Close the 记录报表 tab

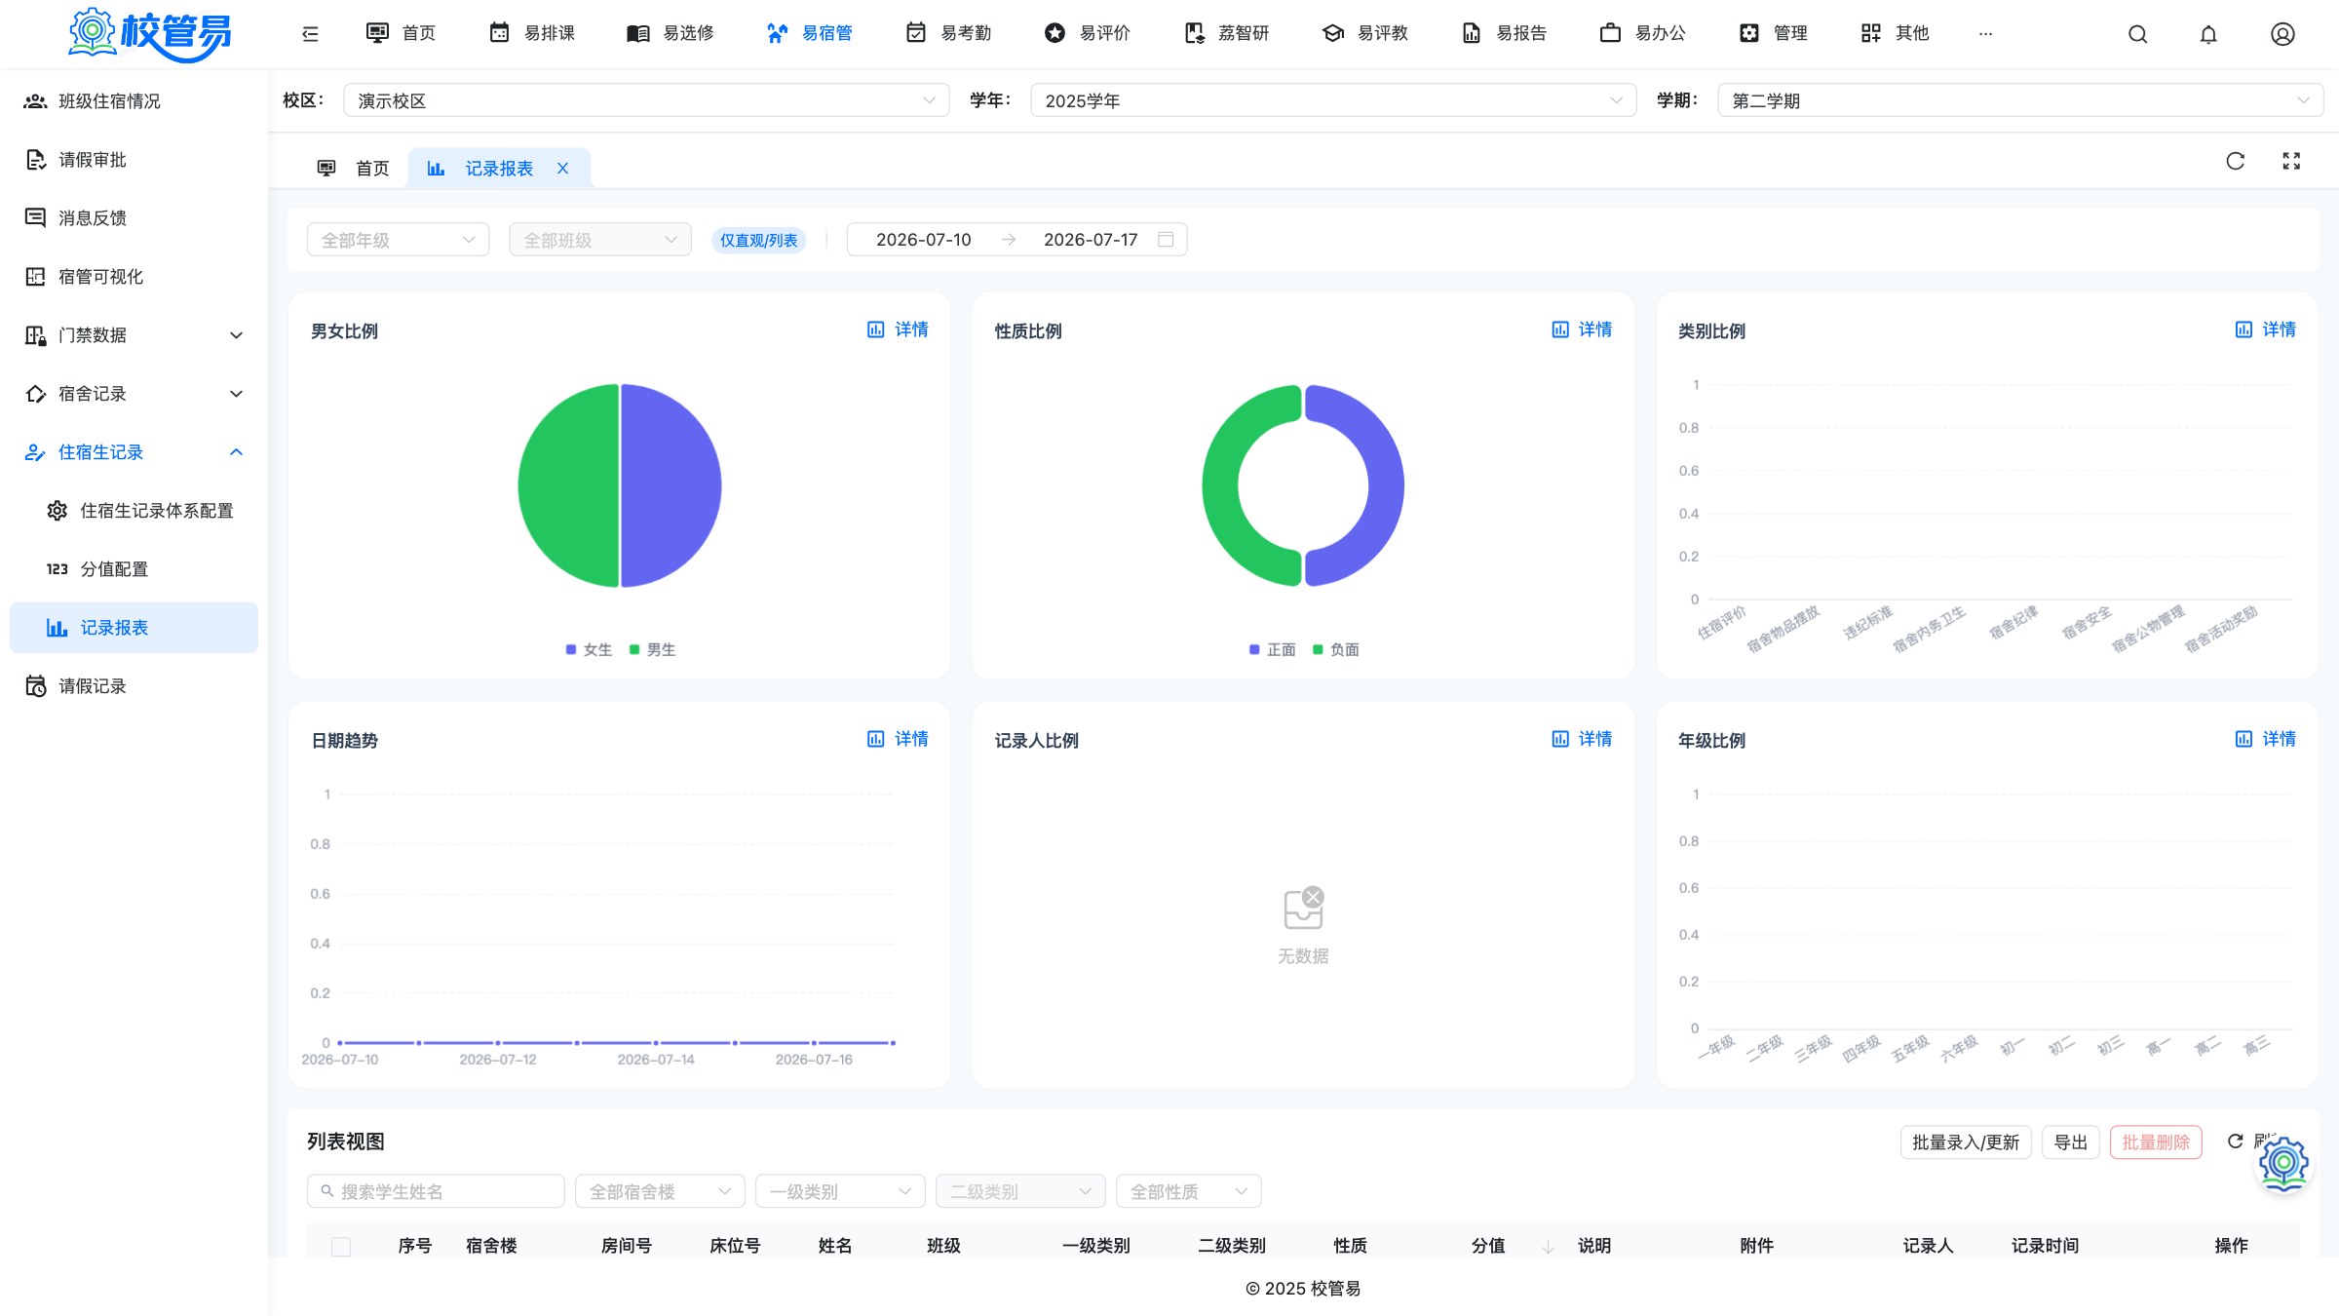tap(562, 169)
